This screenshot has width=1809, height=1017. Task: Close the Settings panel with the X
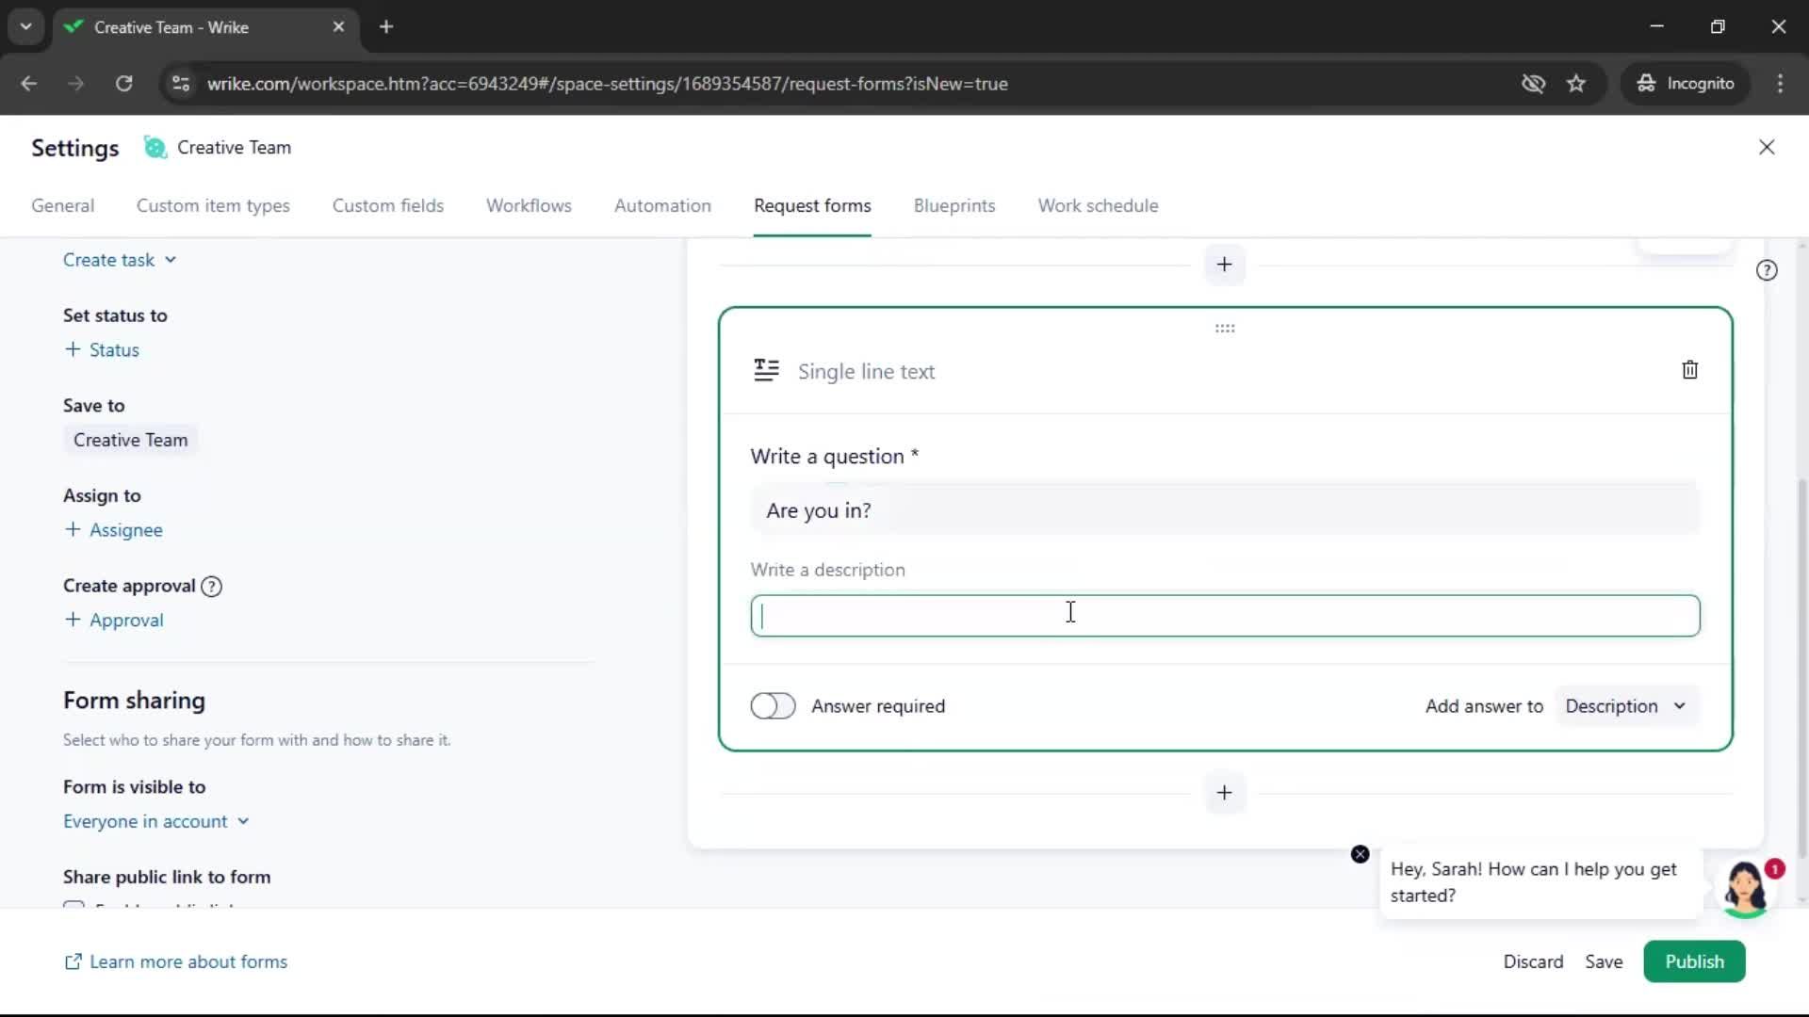coord(1767,148)
